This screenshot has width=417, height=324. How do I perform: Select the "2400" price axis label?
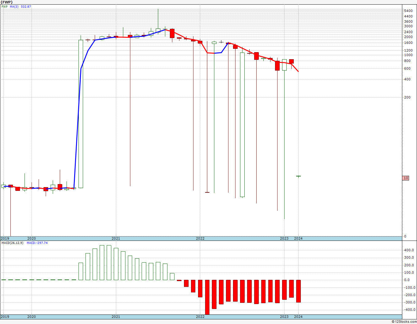point(408,32)
